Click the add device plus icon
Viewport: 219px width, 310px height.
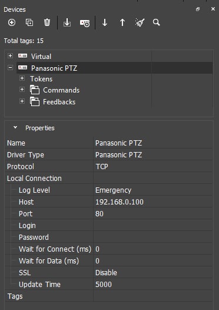(12, 22)
